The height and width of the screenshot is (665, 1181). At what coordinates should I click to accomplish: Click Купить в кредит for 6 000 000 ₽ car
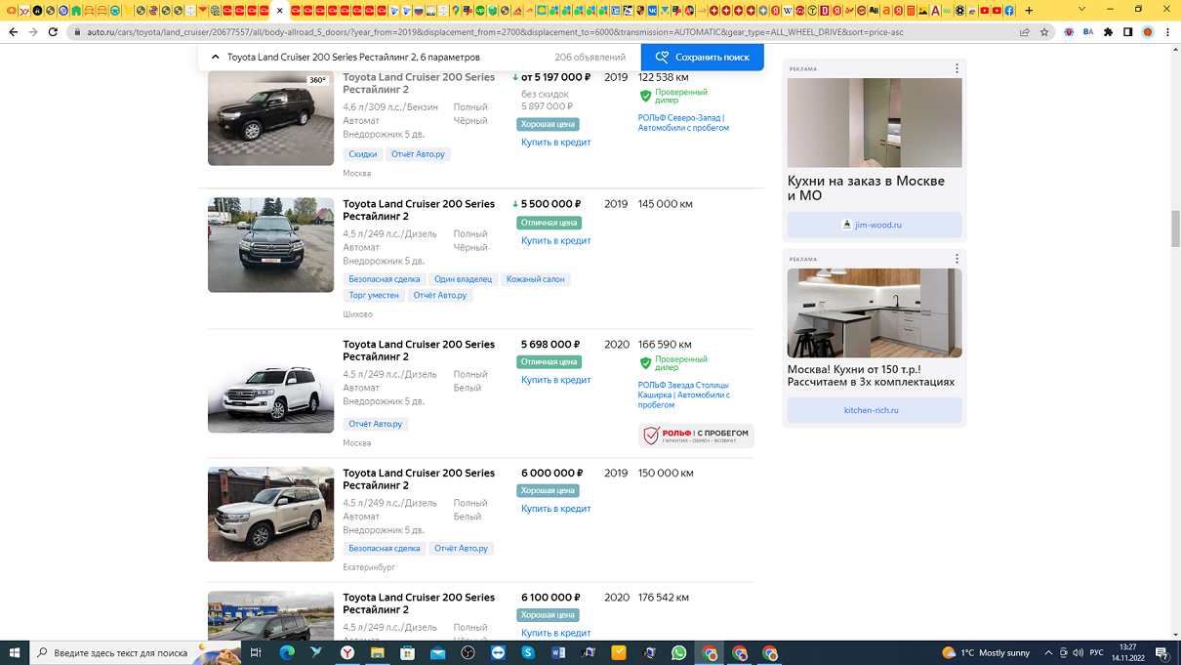(555, 509)
